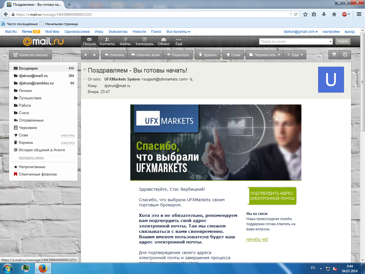Image resolution: width=365 pixels, height=274 pixels.
Task: Open Ещё actions dropdown in toolbar
Action: click(x=295, y=55)
